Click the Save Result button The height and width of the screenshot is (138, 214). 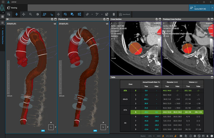124,14
